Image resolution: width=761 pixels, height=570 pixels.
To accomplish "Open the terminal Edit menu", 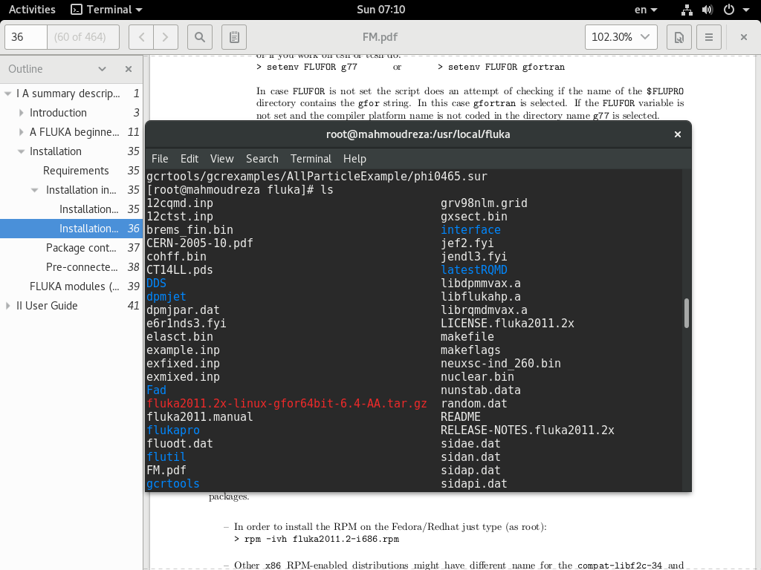I will [x=190, y=159].
